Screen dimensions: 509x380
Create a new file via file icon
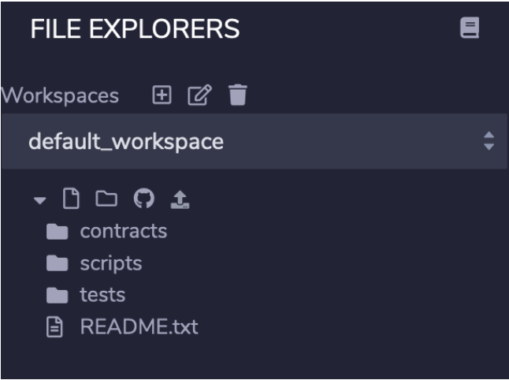tap(71, 198)
